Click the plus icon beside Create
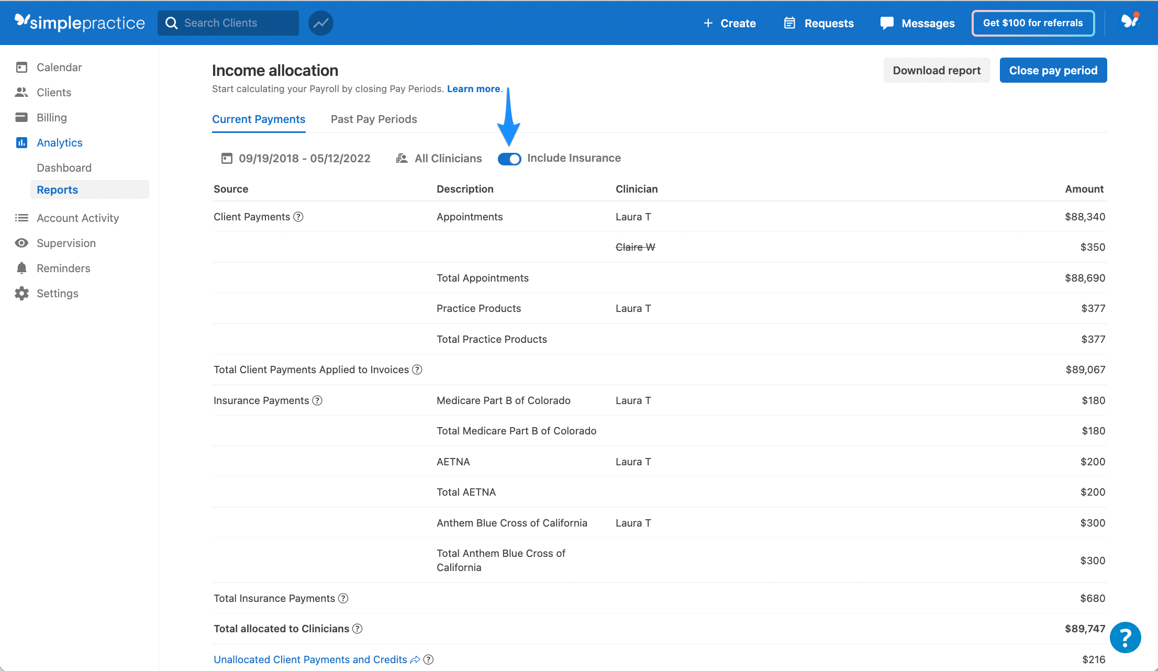The width and height of the screenshot is (1158, 671). [708, 23]
